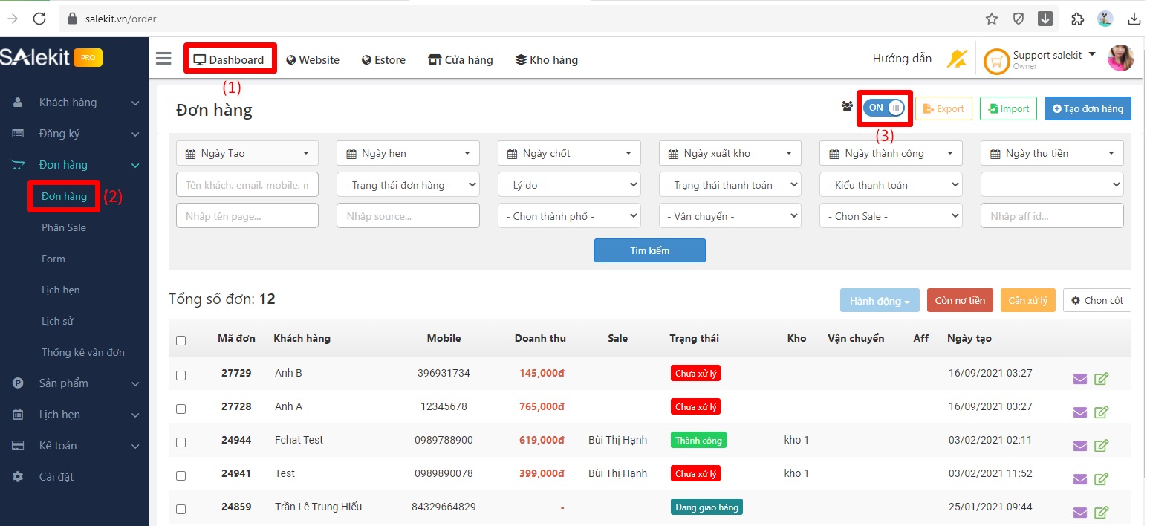Check the box for order 24941
The width and height of the screenshot is (1150, 526).
click(x=181, y=475)
